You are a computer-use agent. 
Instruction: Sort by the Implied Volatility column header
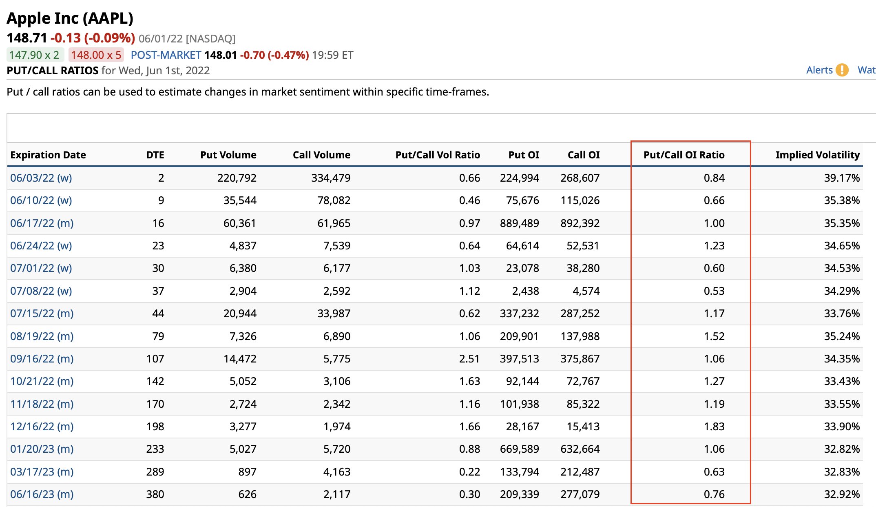point(817,155)
